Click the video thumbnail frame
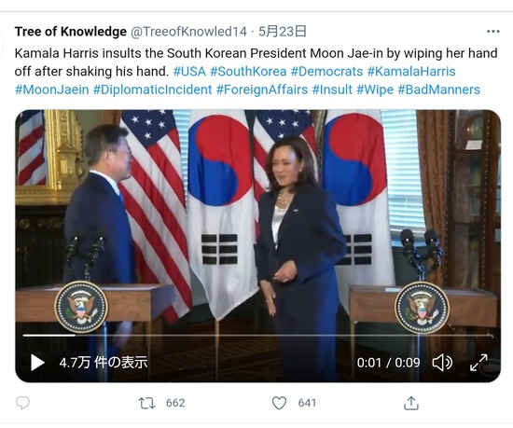 click(257, 228)
